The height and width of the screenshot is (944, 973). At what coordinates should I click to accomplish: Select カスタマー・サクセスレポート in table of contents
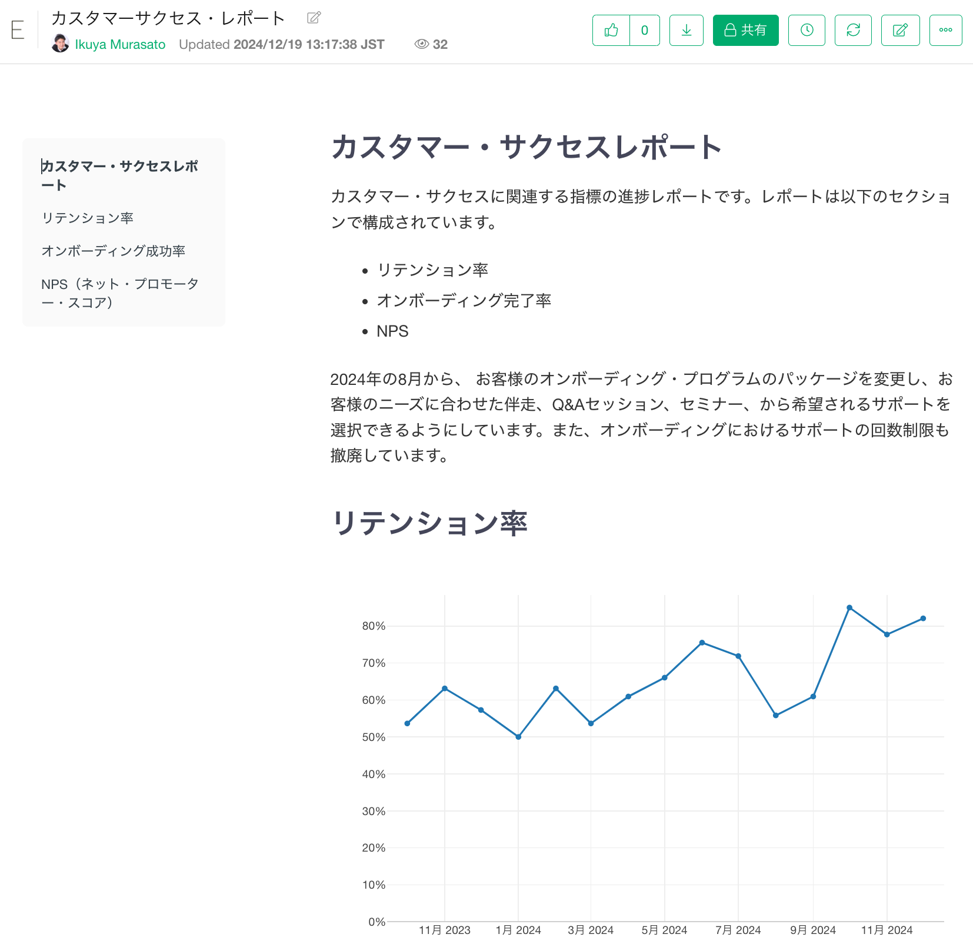119,175
